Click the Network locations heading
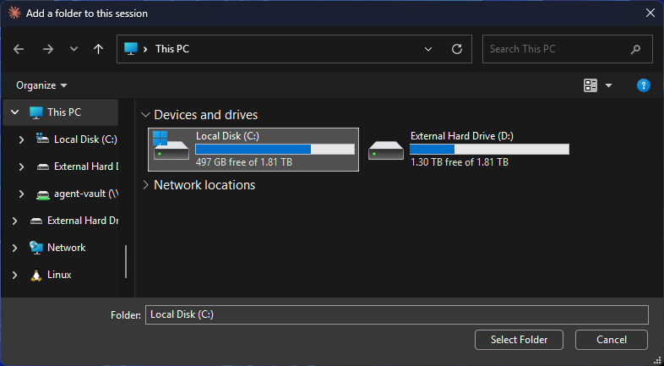 [x=204, y=185]
